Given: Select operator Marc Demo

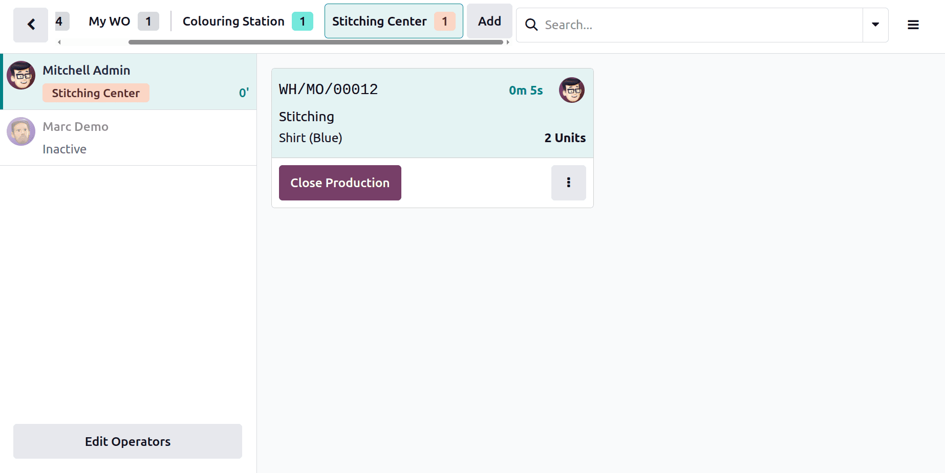Looking at the screenshot, I should coord(129,138).
